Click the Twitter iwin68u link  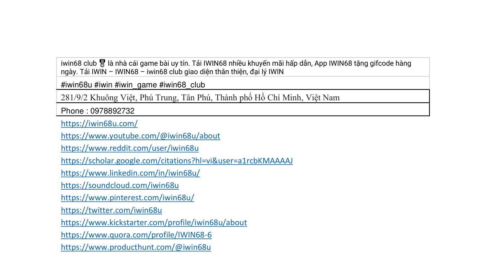click(x=111, y=210)
